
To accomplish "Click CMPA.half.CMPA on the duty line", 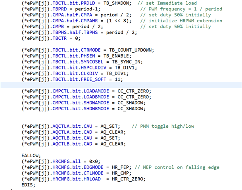I will pyautogui.click(x=72, y=15).
